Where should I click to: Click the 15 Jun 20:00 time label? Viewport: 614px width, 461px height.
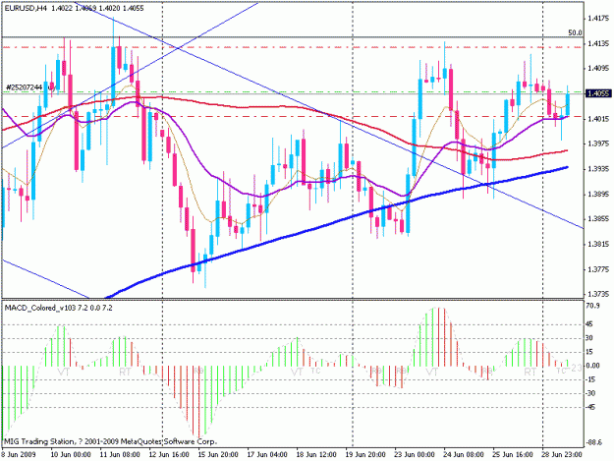218,454
